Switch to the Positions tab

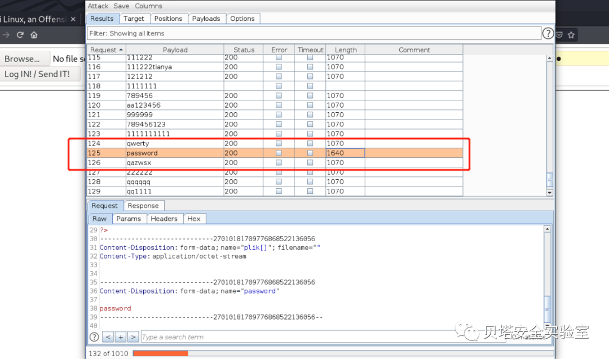(x=168, y=19)
